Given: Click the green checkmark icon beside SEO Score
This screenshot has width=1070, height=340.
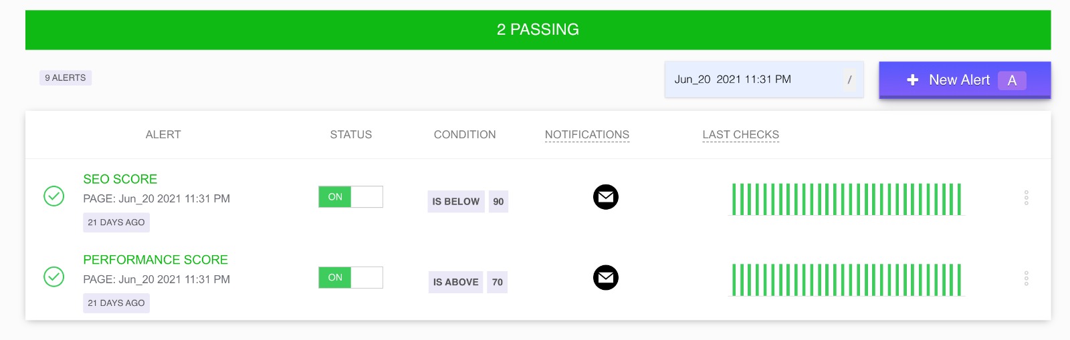Looking at the screenshot, I should click(x=54, y=196).
